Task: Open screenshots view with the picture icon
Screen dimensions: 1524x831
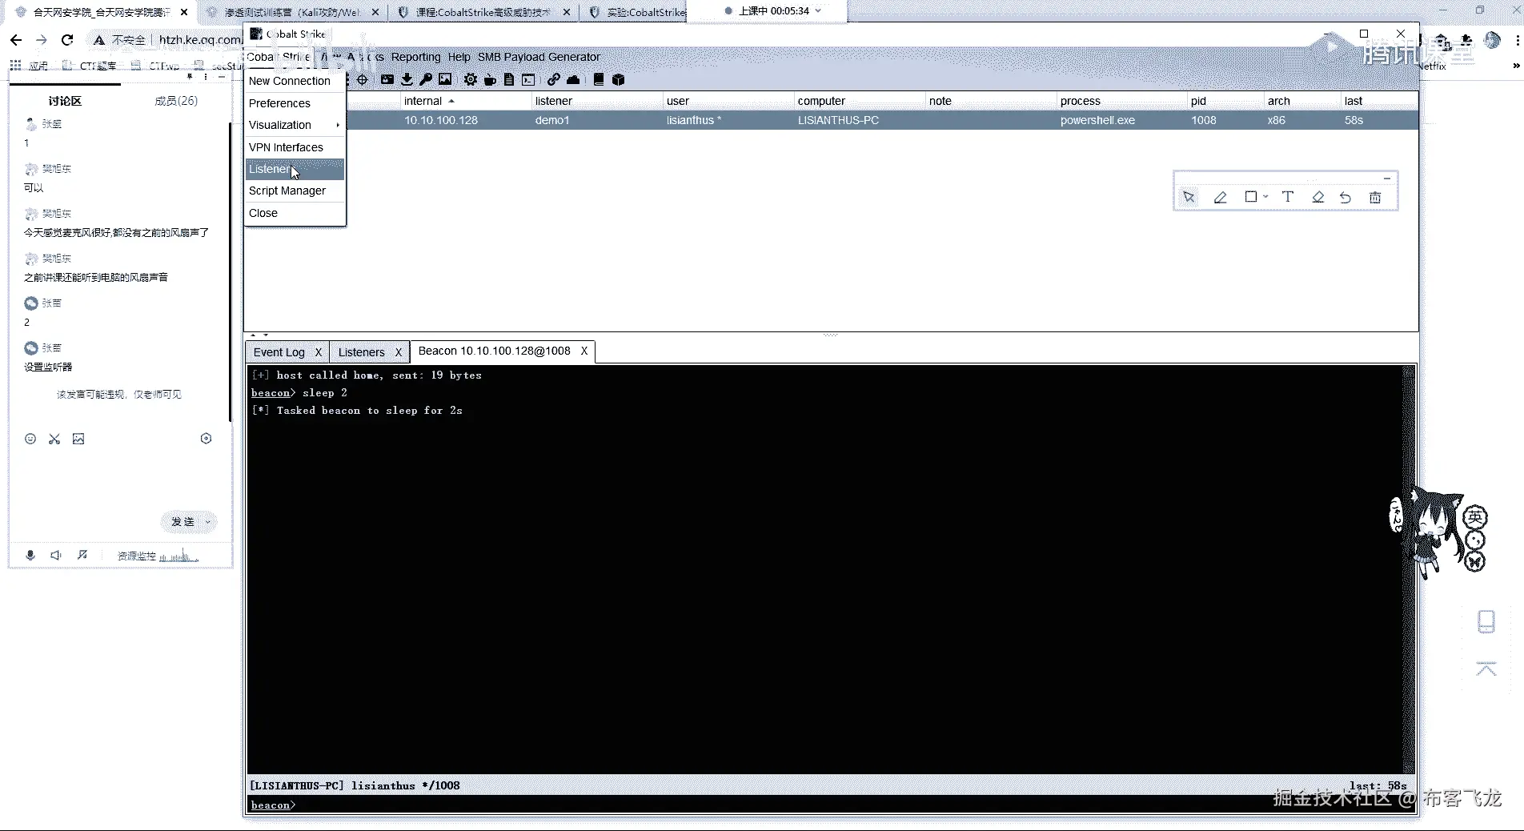Action: point(445,79)
